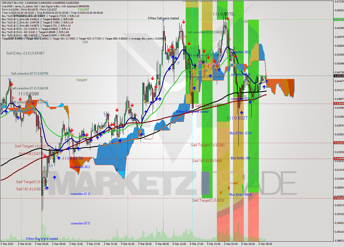
Task: Click the 'Sell Target1 | 0.62218' label
Action: click(x=32, y=146)
